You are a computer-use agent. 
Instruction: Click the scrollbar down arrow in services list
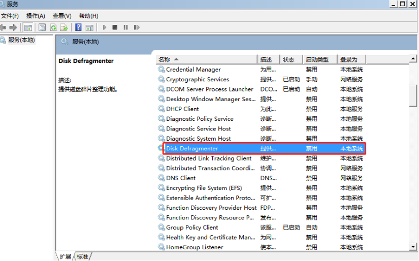point(413,247)
